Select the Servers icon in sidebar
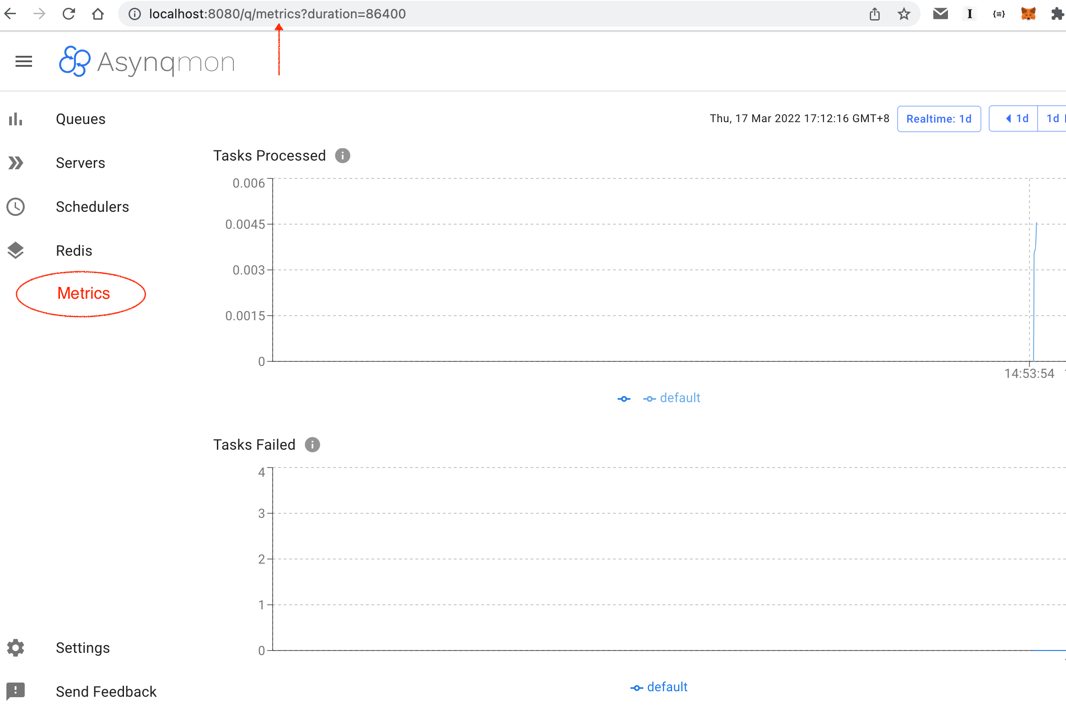This screenshot has height=710, width=1066. click(x=16, y=163)
